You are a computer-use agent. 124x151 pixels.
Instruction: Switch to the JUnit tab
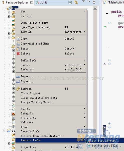[41, 2]
